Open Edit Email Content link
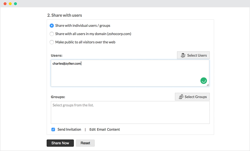This screenshot has width=250, height=151. [x=105, y=130]
